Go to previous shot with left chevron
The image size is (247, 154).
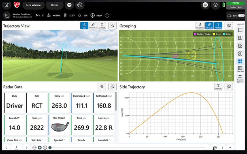[x=6, y=148]
